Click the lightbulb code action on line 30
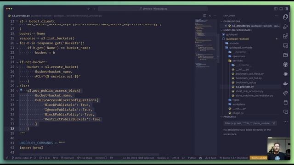Image resolution: width=294 pixels, height=165 pixels. pyautogui.click(x=21, y=90)
